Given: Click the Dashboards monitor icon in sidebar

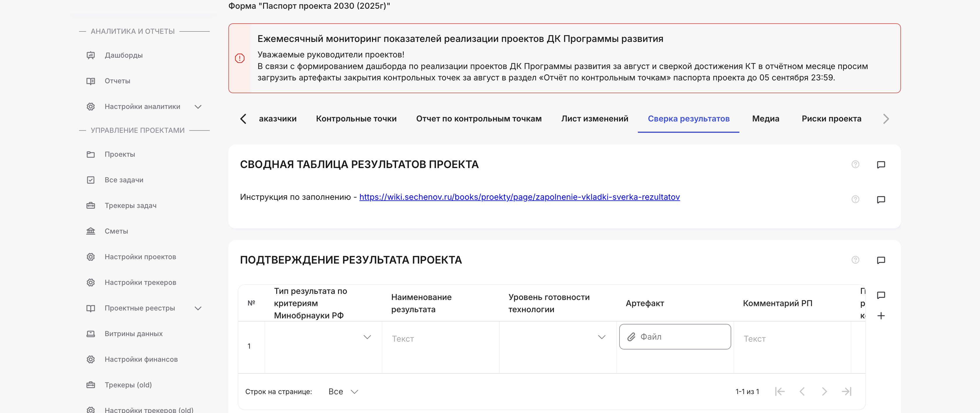Looking at the screenshot, I should pyautogui.click(x=90, y=55).
